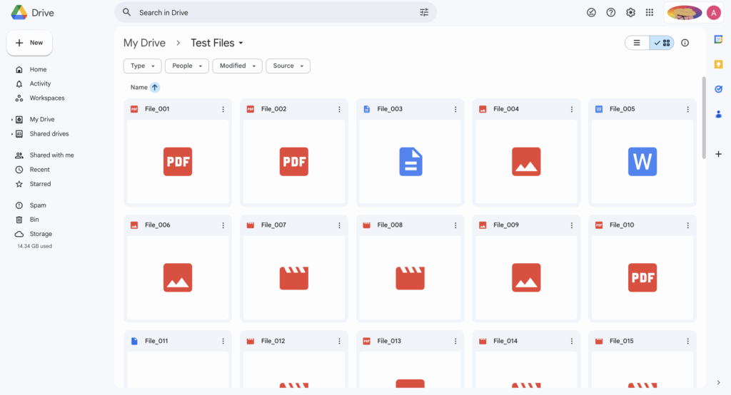Expand the My Drive tree arrow
This screenshot has height=395, width=731.
point(12,120)
